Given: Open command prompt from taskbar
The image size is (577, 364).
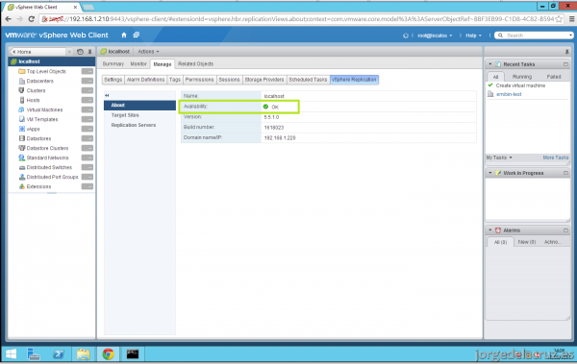Looking at the screenshot, I should [133, 354].
